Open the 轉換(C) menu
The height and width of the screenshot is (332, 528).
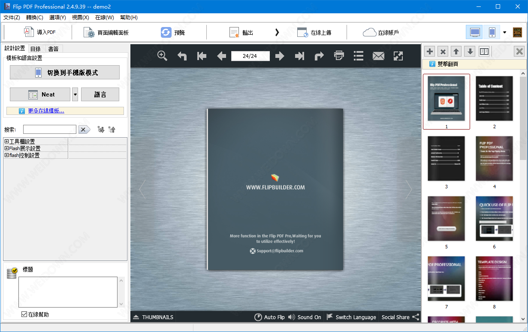pos(35,18)
